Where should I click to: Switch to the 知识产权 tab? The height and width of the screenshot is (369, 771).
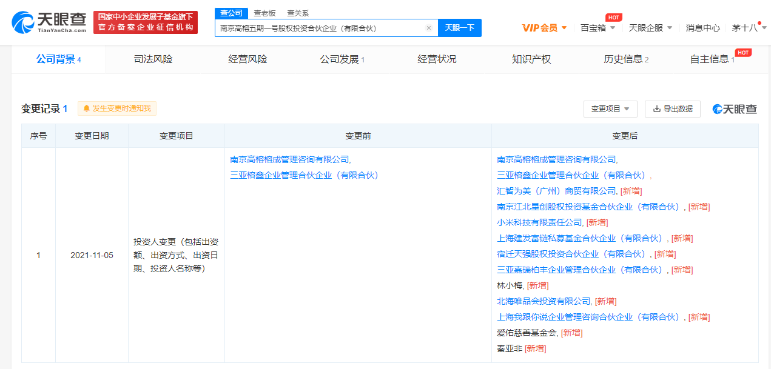[531, 59]
